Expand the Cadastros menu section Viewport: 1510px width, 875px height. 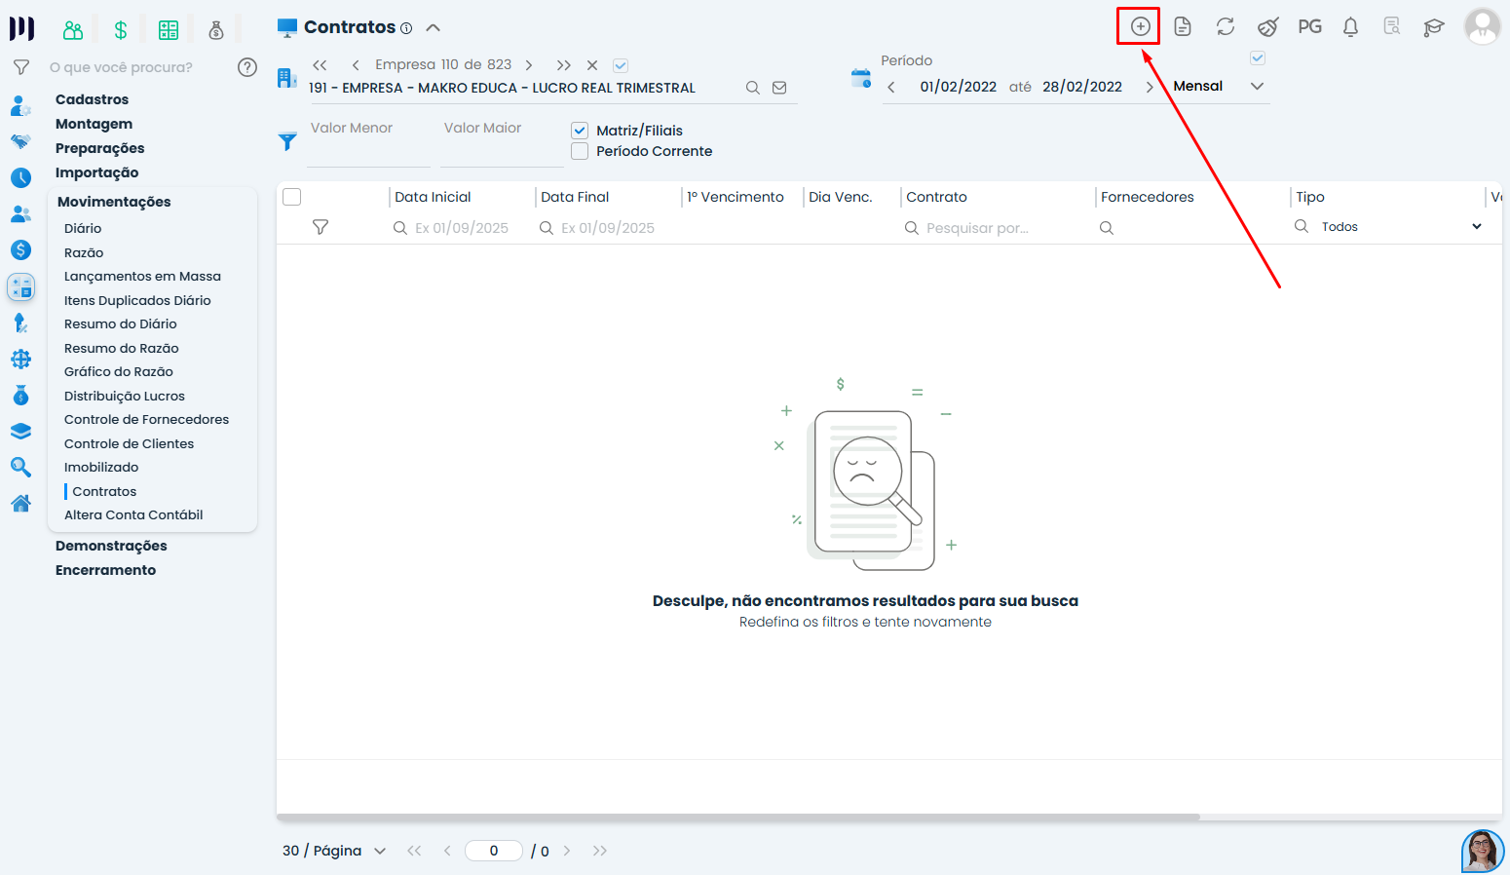coord(92,99)
